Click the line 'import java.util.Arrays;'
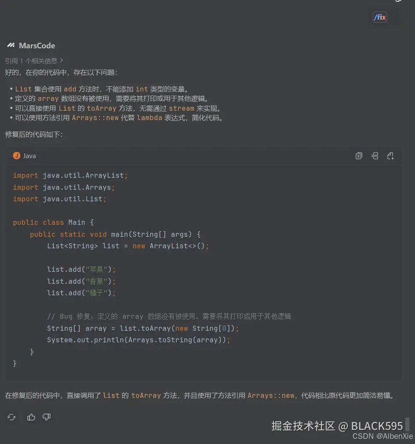Screen dimensions: 415x444 [x=64, y=188]
